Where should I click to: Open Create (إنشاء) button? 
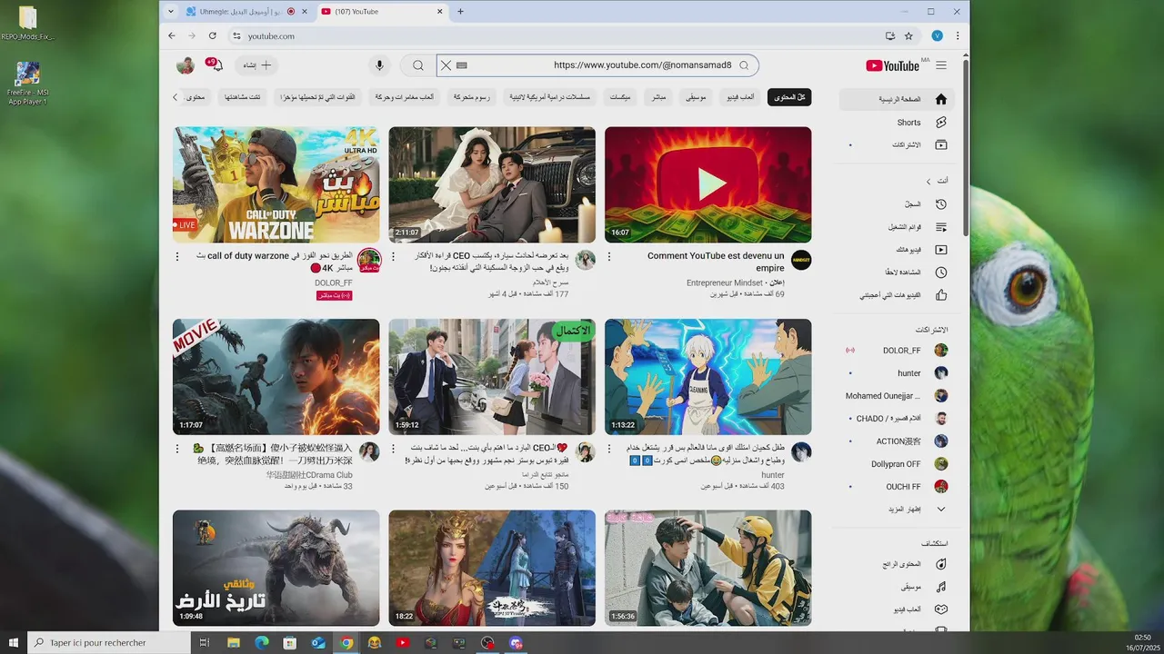point(257,65)
